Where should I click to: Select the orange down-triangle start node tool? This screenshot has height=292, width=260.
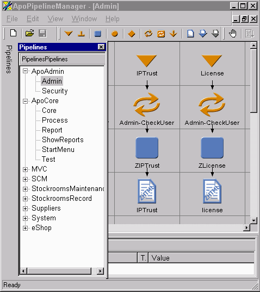(x=69, y=34)
